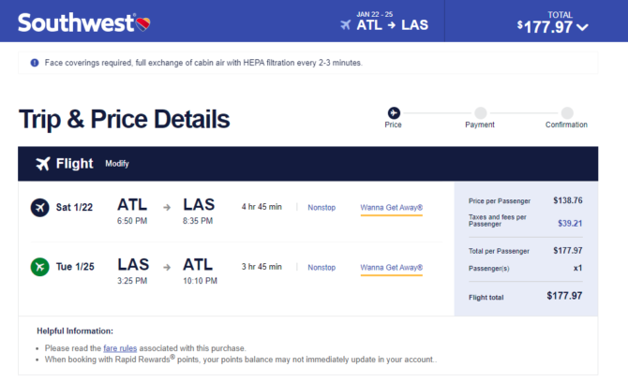Image resolution: width=628 pixels, height=382 pixels.
Task: Open Nonstop details for LAS to ATL flight
Action: 321,267
